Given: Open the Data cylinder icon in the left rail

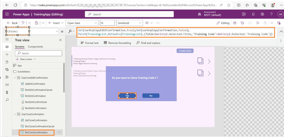Looking at the screenshot, I should tap(7, 62).
